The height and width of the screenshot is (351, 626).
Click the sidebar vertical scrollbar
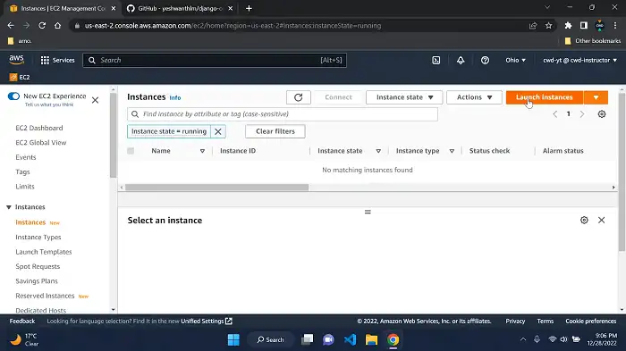[113, 136]
